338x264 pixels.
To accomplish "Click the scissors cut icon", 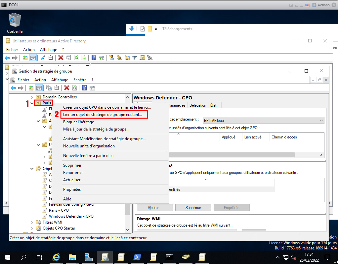I will (x=43, y=58).
